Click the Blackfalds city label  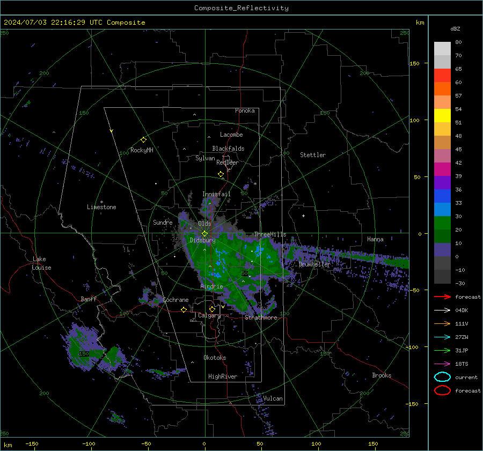point(228,149)
